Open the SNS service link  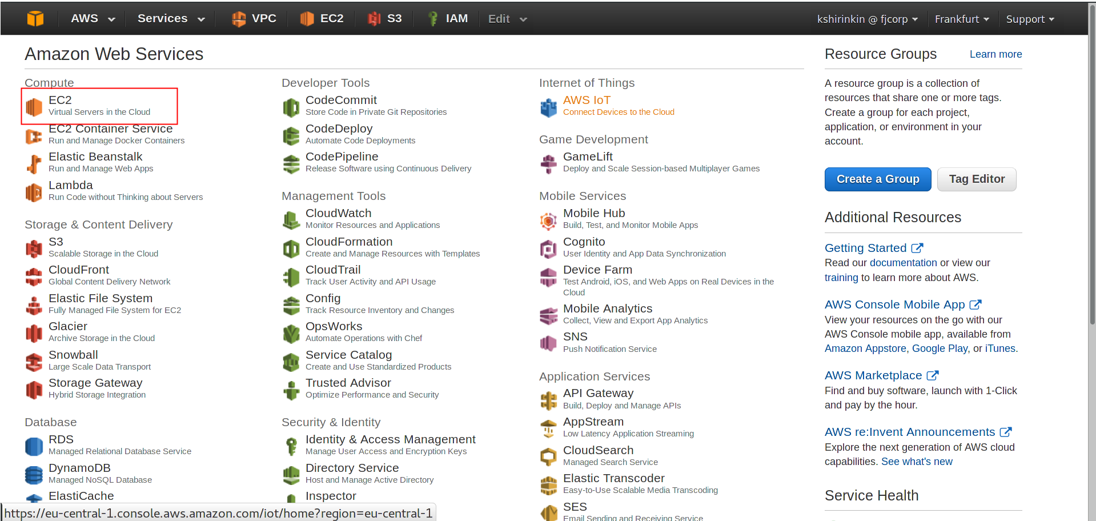coord(575,336)
